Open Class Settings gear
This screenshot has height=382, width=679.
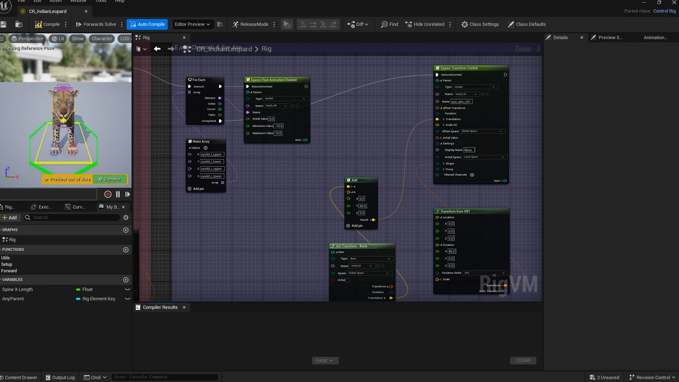coord(480,24)
